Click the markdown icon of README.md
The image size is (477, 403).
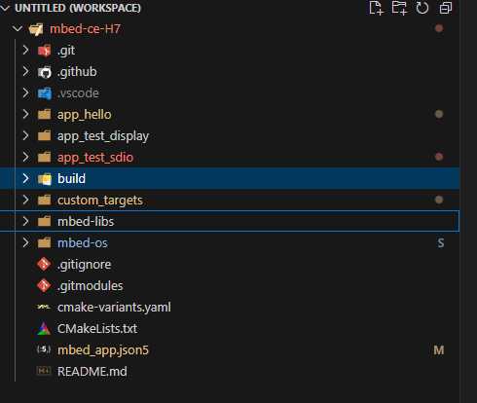coord(44,371)
